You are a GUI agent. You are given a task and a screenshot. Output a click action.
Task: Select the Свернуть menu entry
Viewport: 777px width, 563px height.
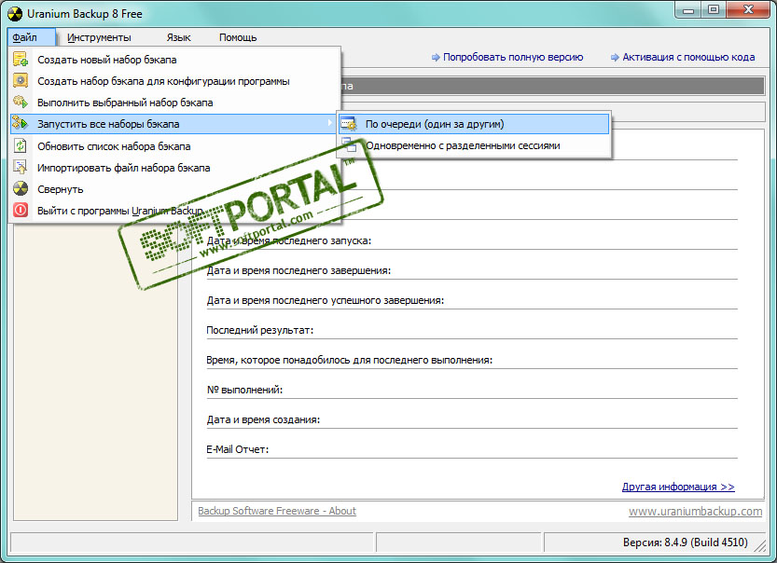point(175,189)
